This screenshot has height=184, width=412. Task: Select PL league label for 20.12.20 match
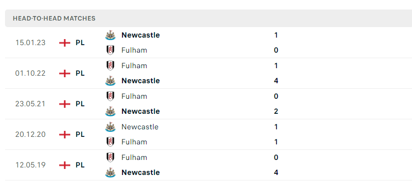pyautogui.click(x=80, y=134)
